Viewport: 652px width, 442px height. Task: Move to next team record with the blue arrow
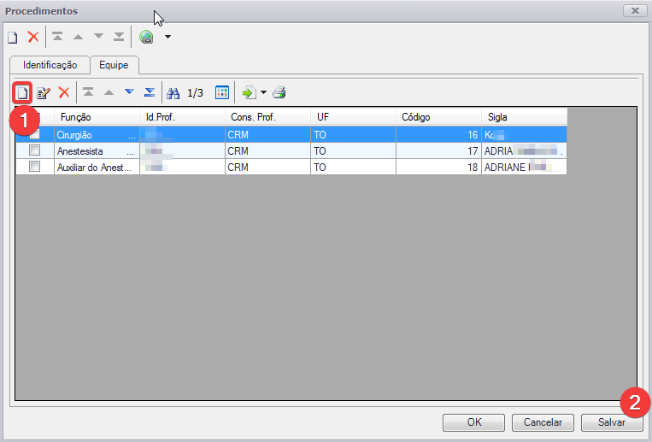coord(129,91)
